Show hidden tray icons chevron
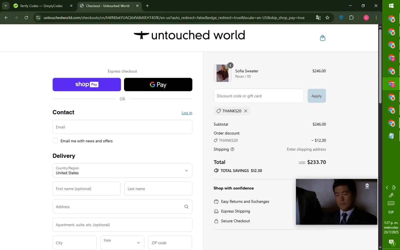Screen dimensions: 400x250 [x=387, y=188]
